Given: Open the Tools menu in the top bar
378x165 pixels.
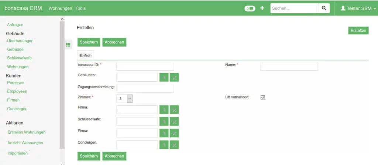Looking at the screenshot, I should click(80, 8).
